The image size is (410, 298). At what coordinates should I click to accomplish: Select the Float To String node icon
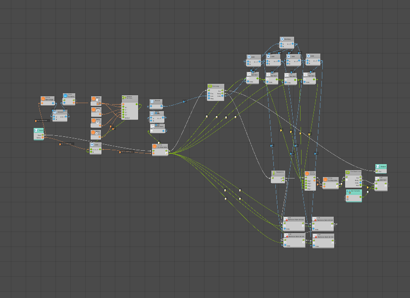coord(65,96)
